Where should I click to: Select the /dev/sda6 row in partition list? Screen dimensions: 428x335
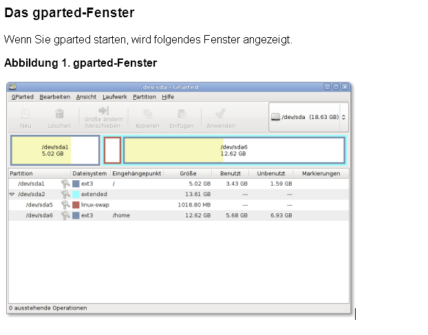click(178, 215)
